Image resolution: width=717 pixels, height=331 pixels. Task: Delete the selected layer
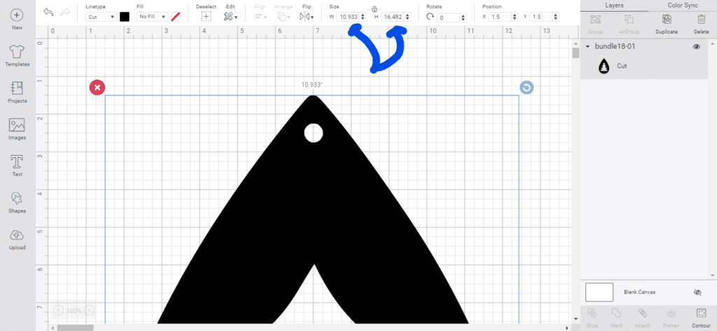(701, 19)
